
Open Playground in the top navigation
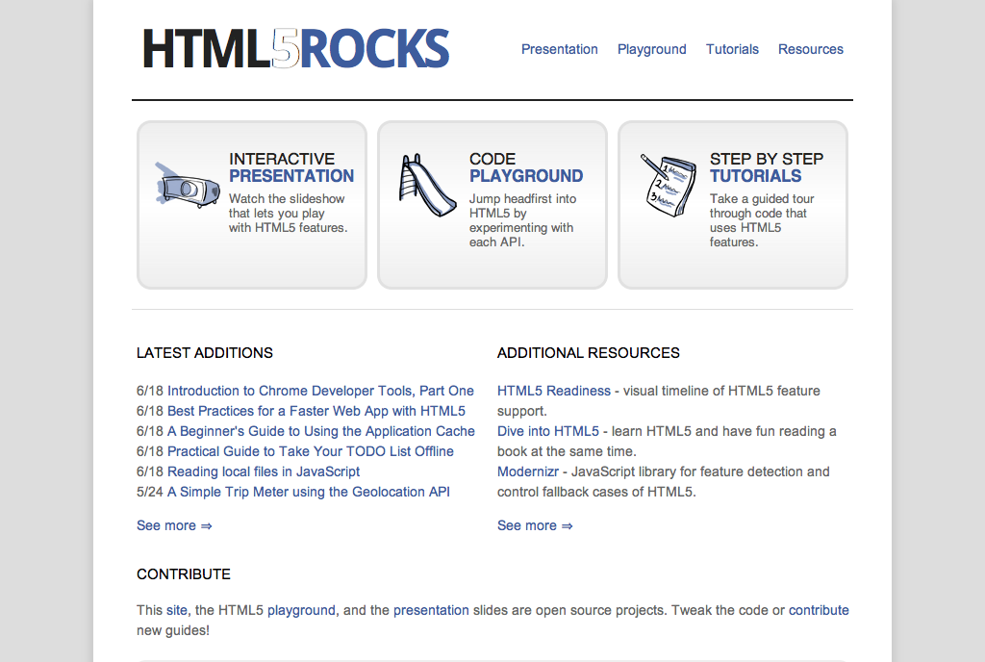click(x=651, y=49)
